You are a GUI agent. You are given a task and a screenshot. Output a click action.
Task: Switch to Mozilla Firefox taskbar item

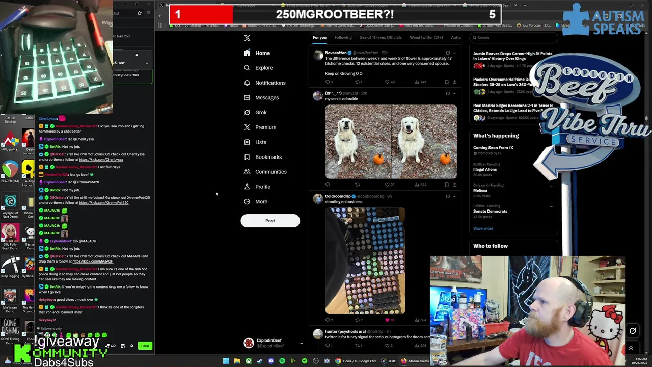415,361
